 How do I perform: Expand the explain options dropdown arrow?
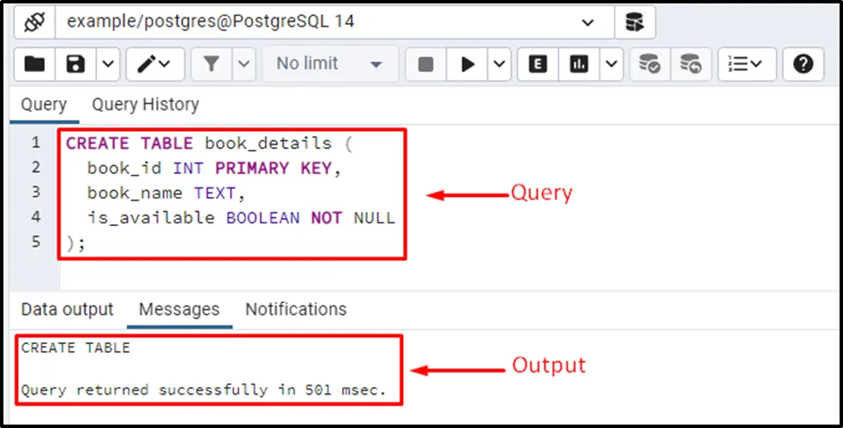(x=611, y=64)
